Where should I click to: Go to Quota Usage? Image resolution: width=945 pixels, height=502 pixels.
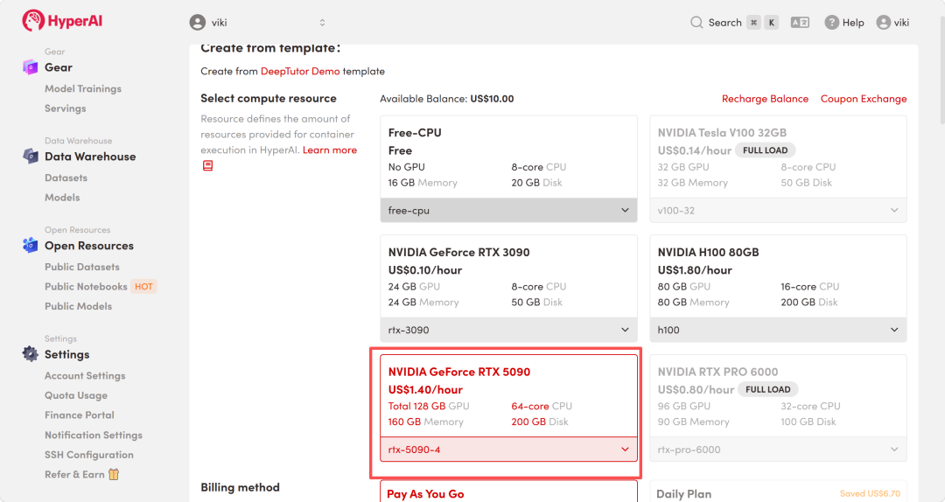[76, 396]
